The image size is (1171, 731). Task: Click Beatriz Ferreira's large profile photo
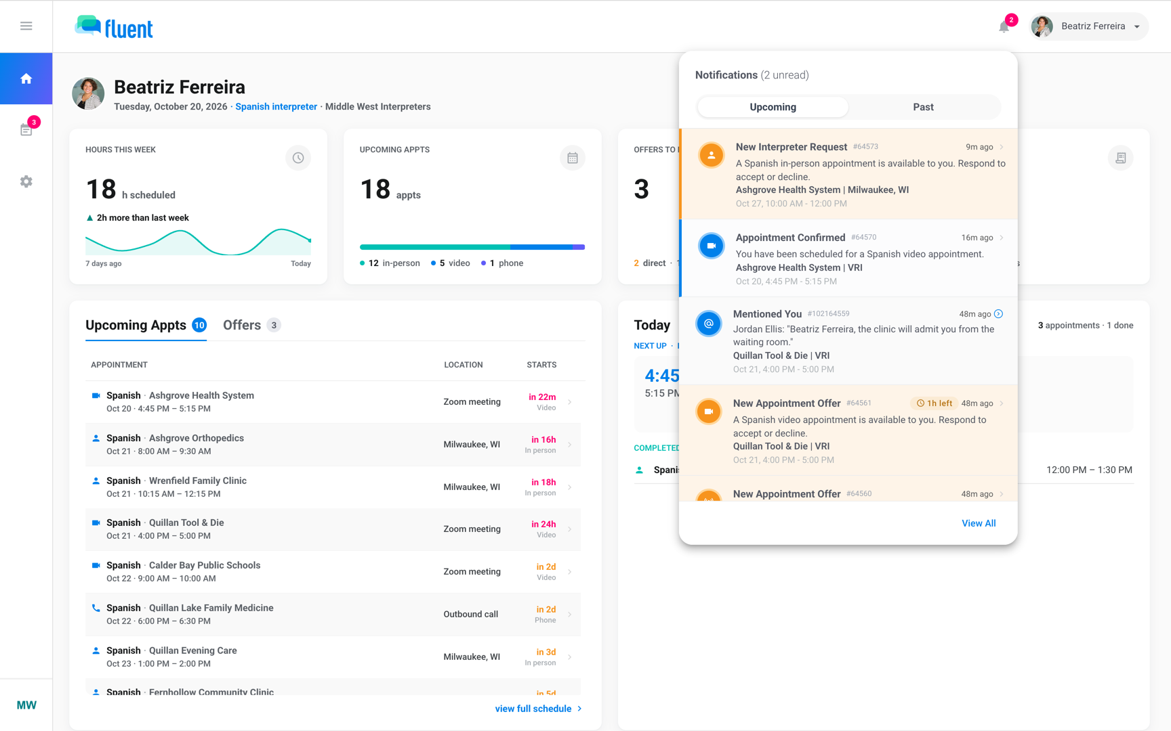88,93
